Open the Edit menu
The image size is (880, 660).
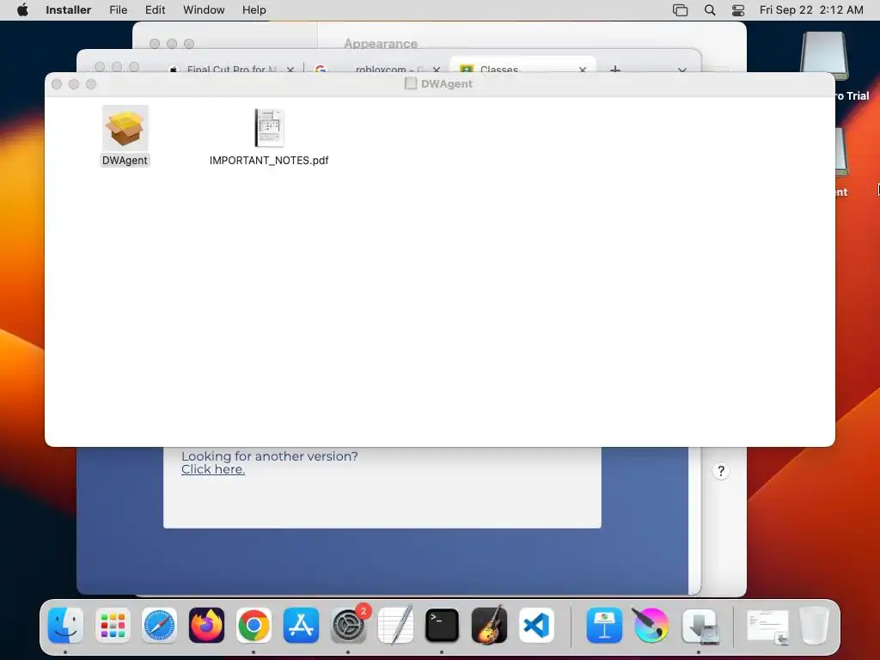(155, 10)
